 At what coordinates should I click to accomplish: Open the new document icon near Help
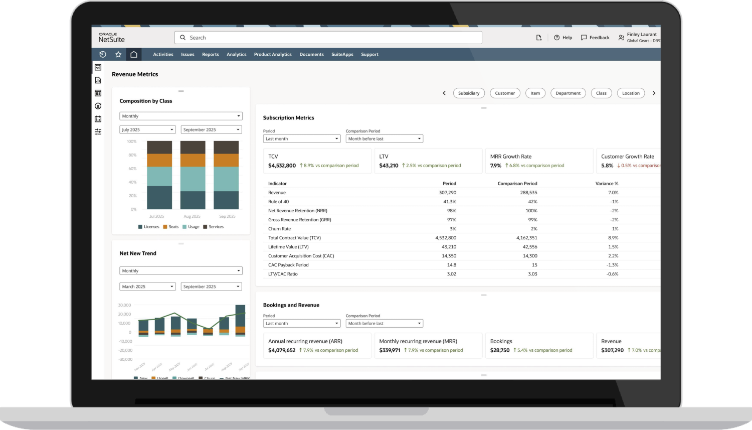click(538, 37)
